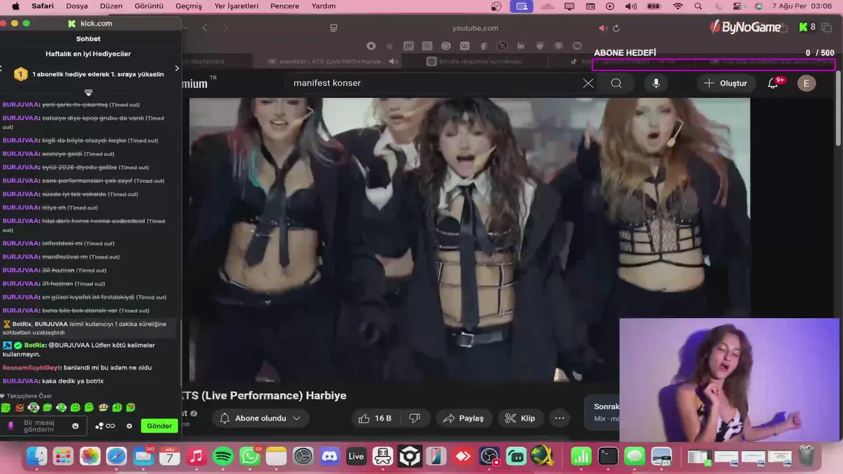The width and height of the screenshot is (843, 474).
Task: Open Spotlight search in menu bar
Action: [x=698, y=6]
